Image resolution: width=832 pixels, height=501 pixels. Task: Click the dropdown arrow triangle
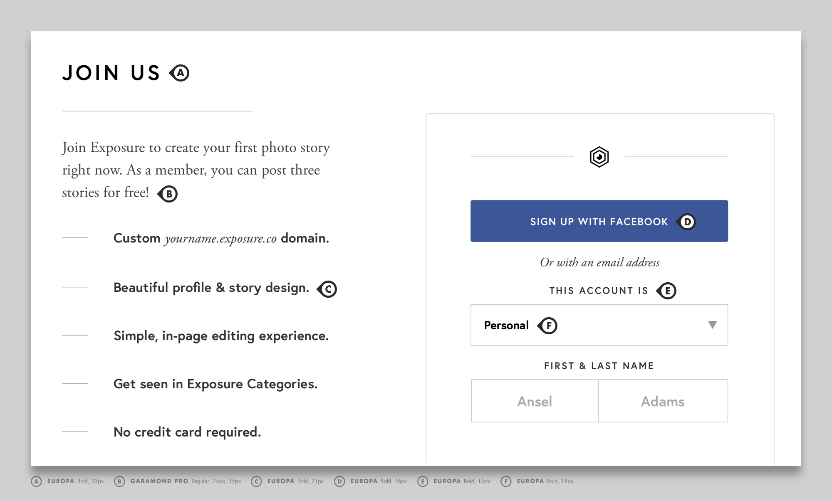[x=712, y=325]
